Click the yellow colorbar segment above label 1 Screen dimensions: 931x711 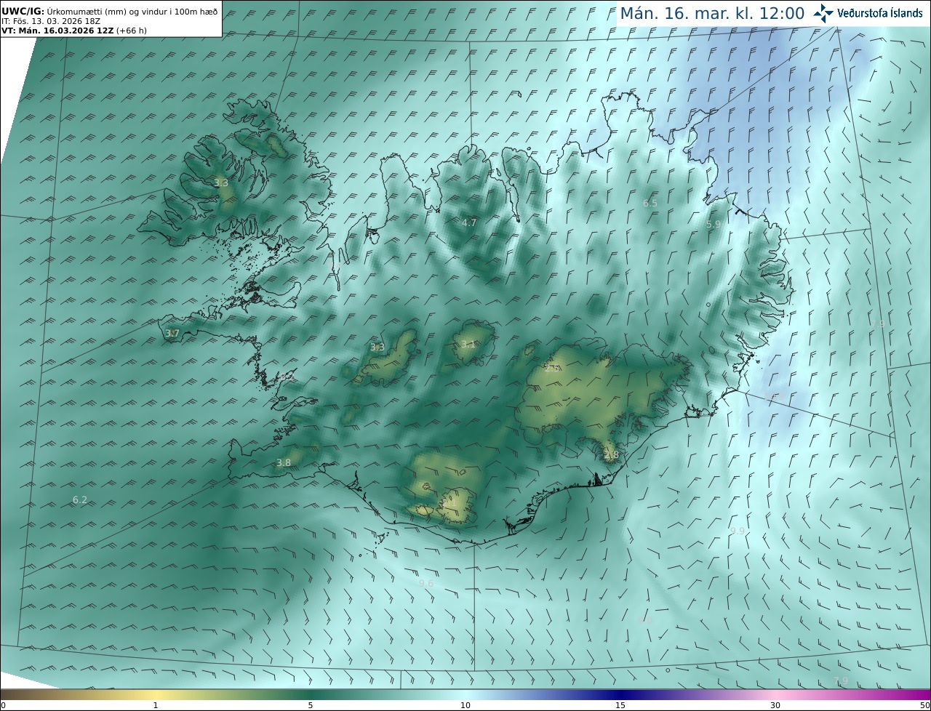tap(156, 694)
